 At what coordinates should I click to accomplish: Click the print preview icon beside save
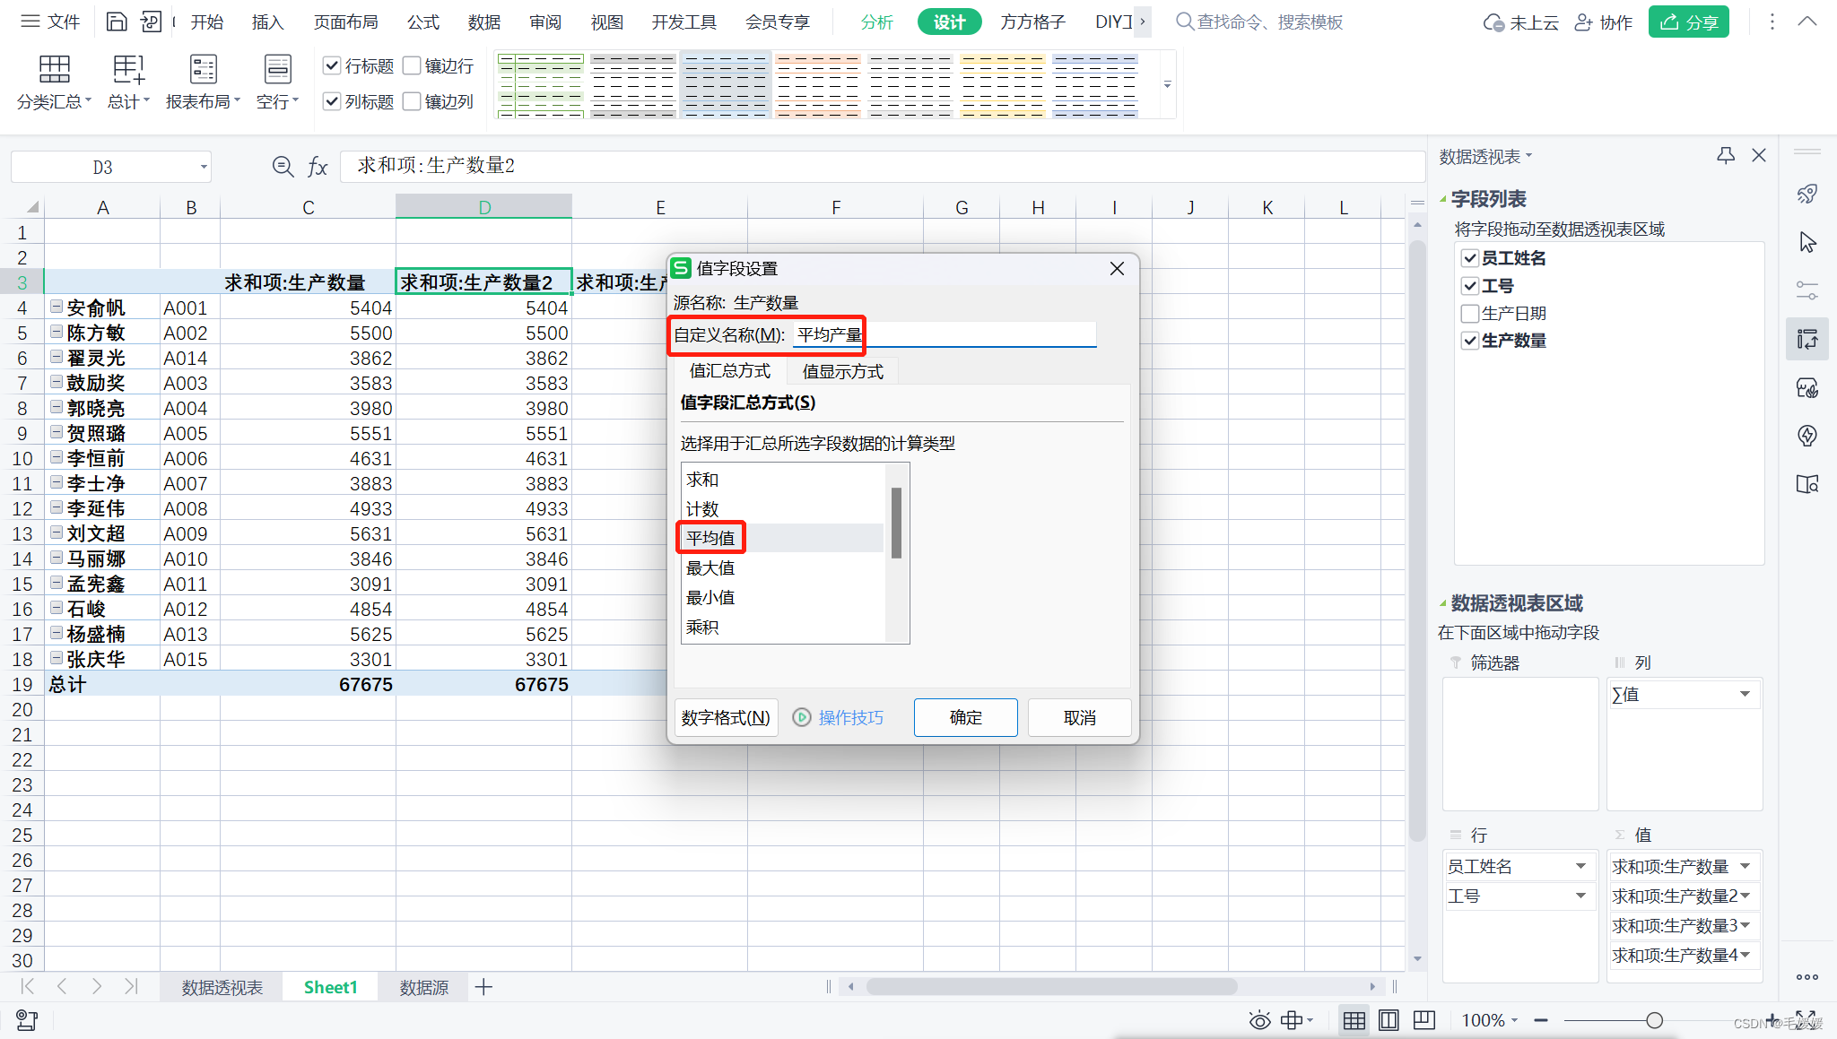[152, 22]
